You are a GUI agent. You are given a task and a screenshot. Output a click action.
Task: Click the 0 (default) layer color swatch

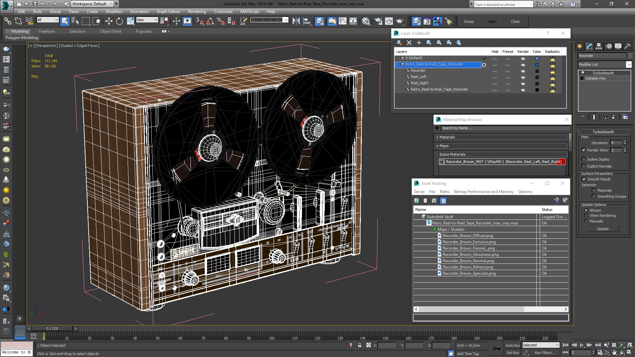(x=537, y=59)
